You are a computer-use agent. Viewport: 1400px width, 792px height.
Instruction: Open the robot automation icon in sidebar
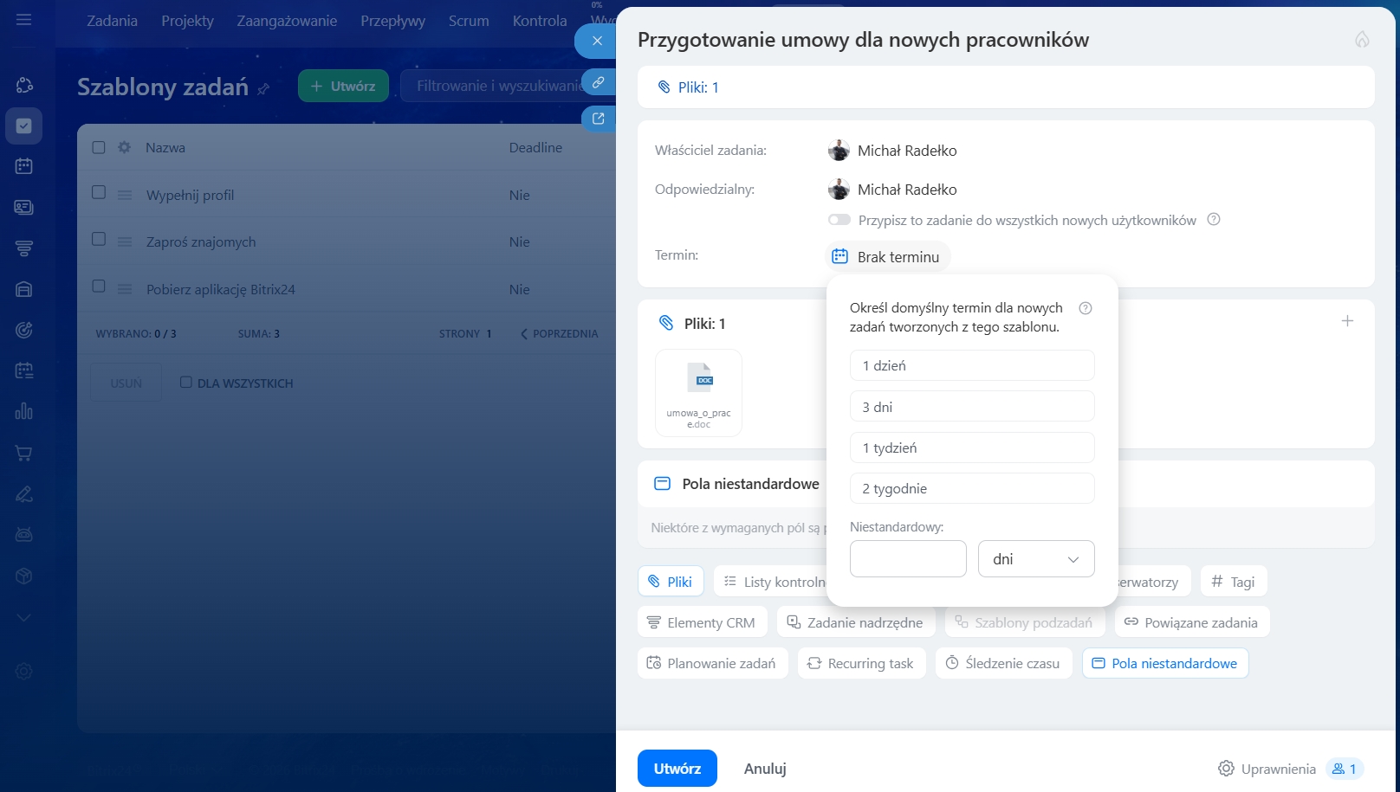tap(24, 535)
